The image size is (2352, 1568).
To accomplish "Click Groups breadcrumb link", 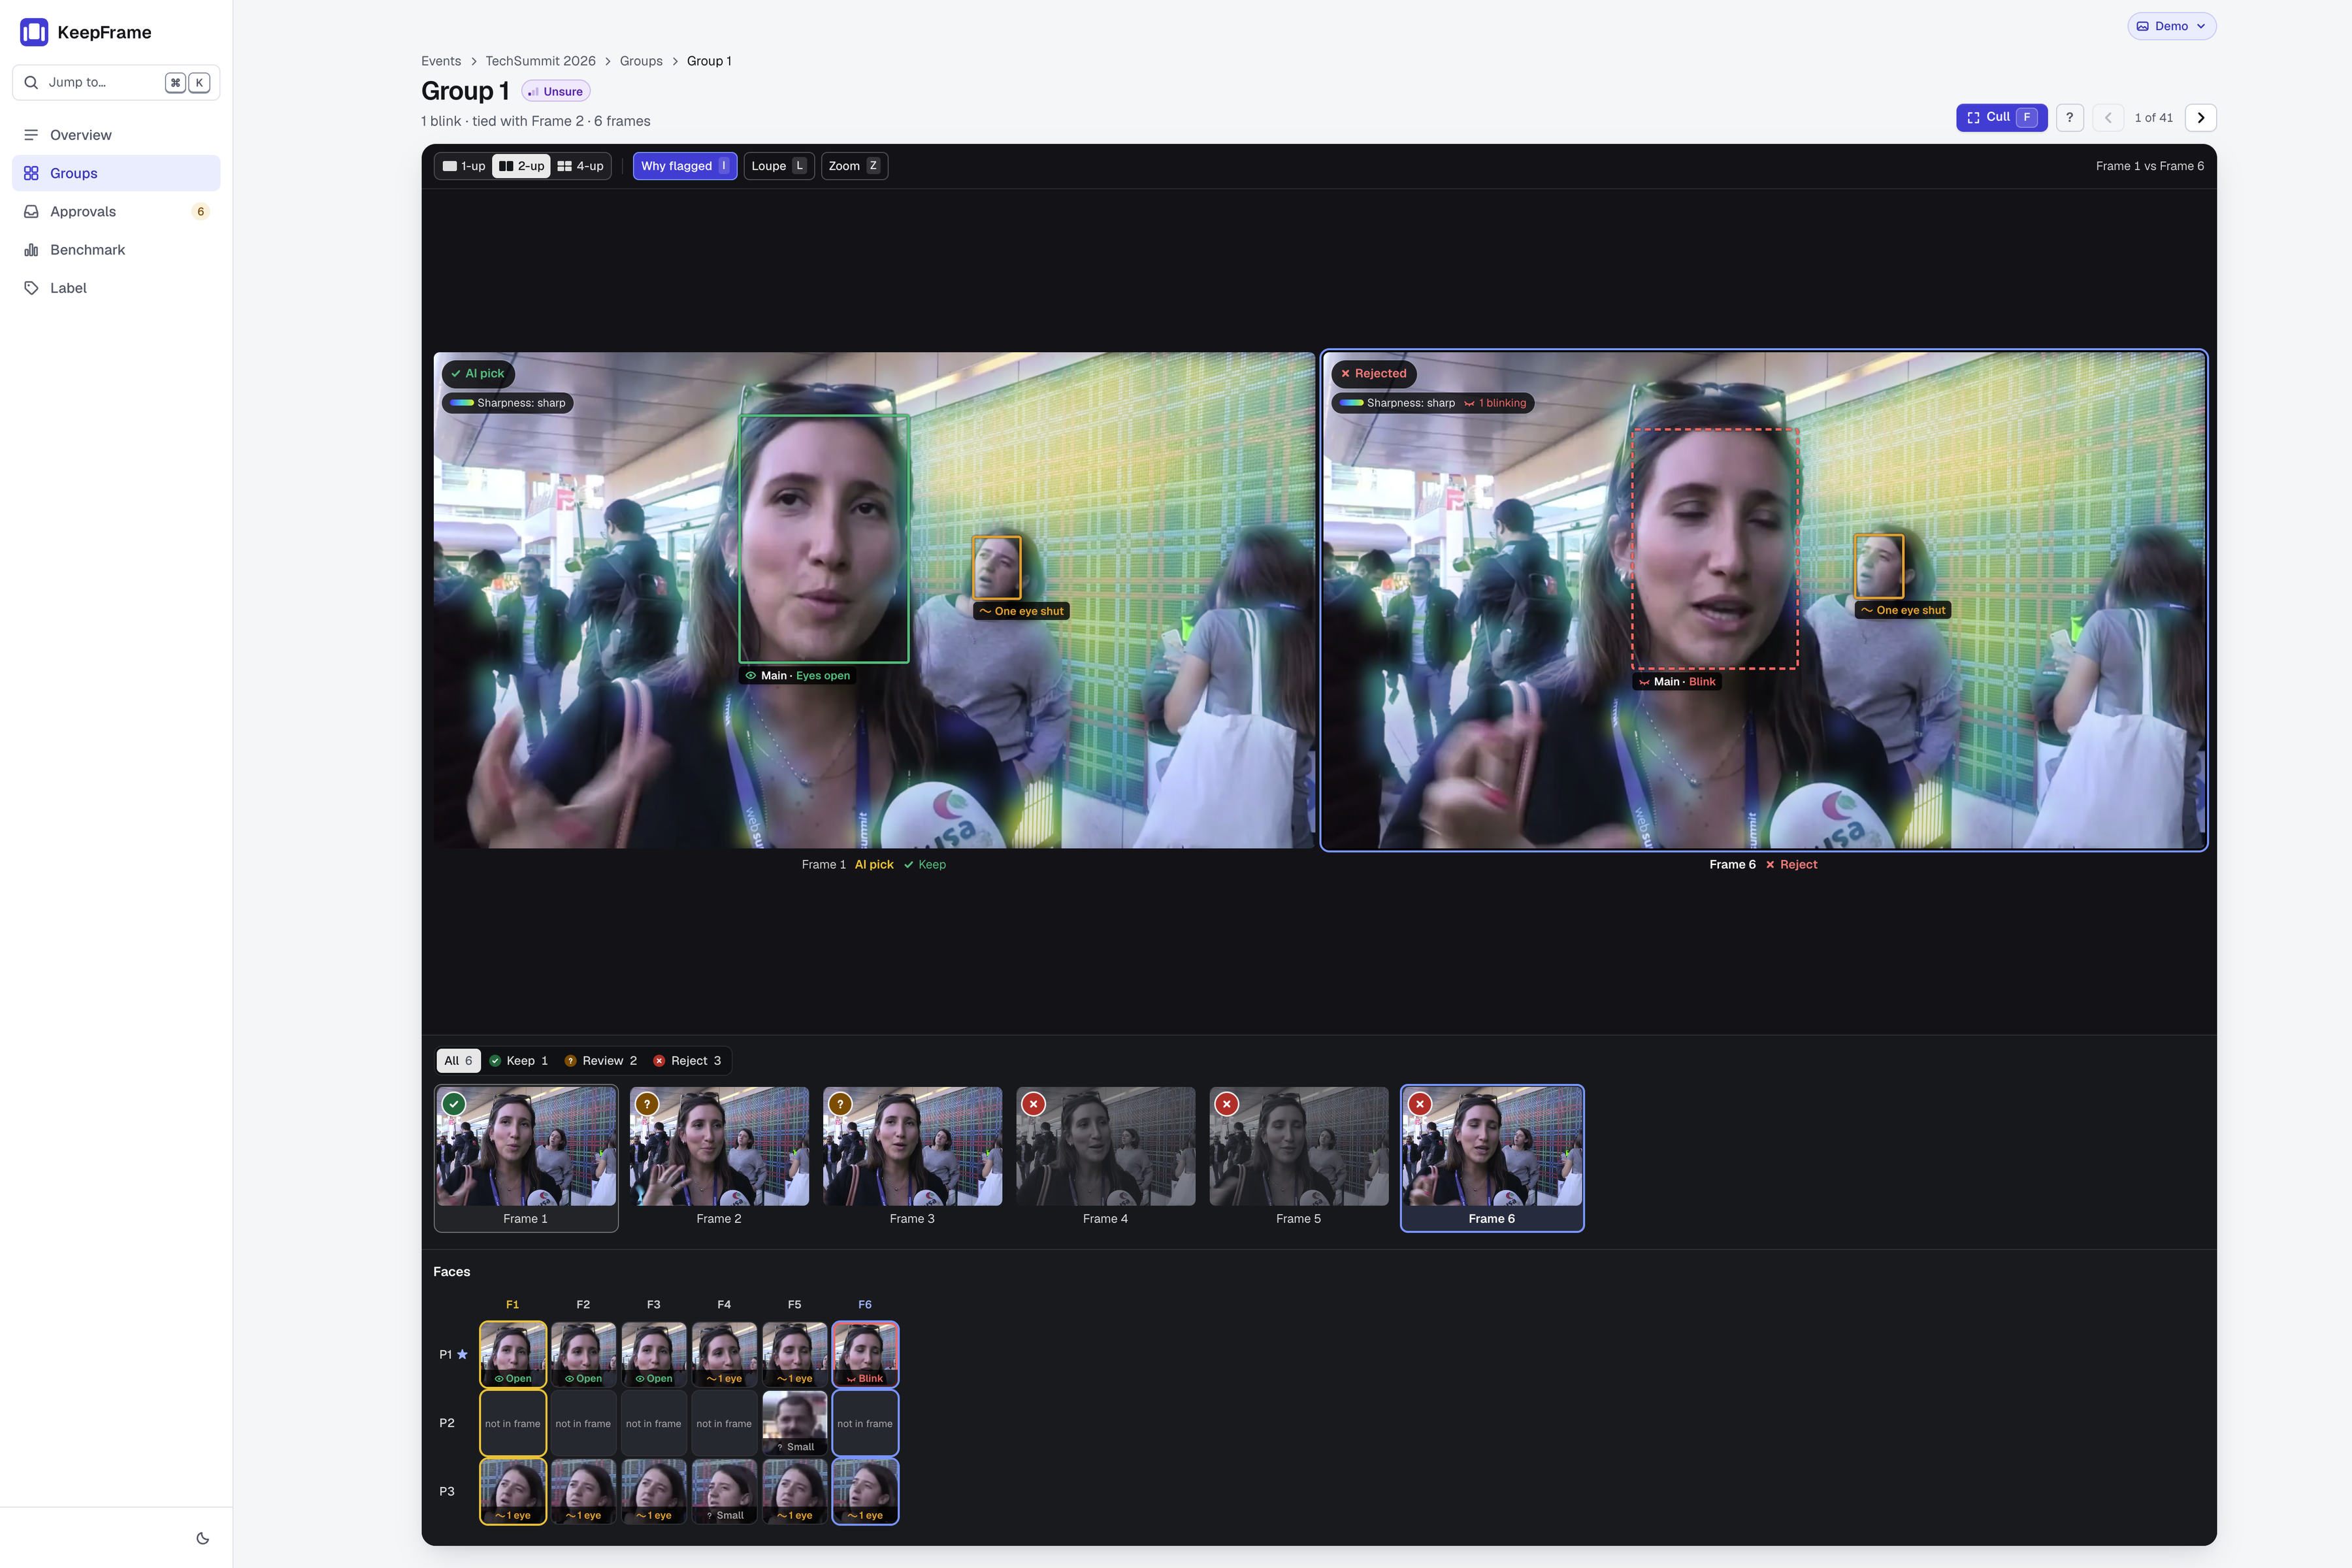I will [x=641, y=61].
